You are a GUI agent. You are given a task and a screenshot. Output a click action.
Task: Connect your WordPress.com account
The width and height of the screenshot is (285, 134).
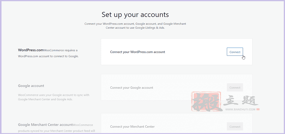235,52
